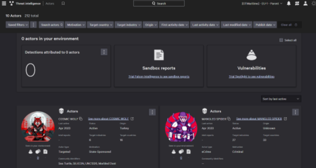Bookmark this page with the bookmark icon
The width and height of the screenshot is (316, 168).
coord(63,3)
